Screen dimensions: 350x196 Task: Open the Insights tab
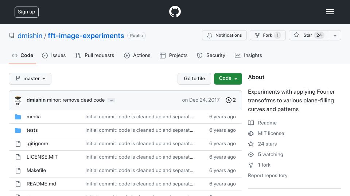pos(248,55)
